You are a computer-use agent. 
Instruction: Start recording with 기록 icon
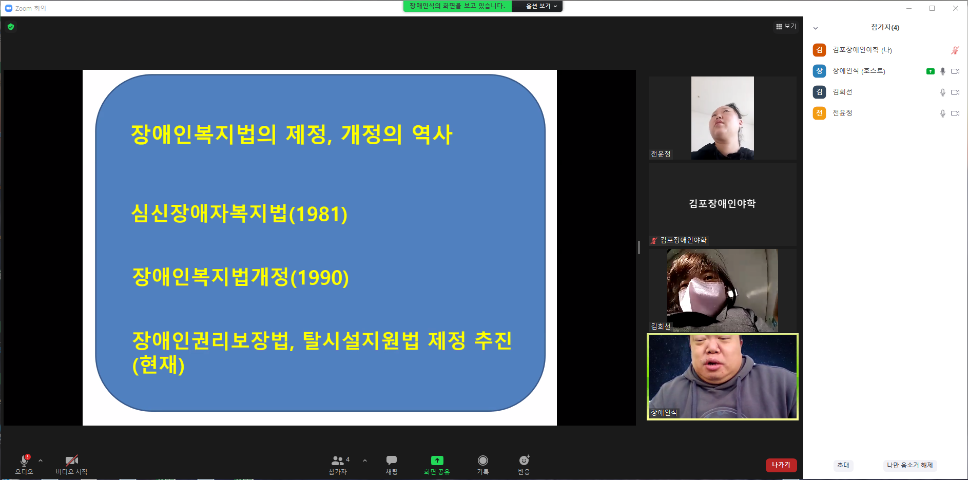[x=483, y=460]
